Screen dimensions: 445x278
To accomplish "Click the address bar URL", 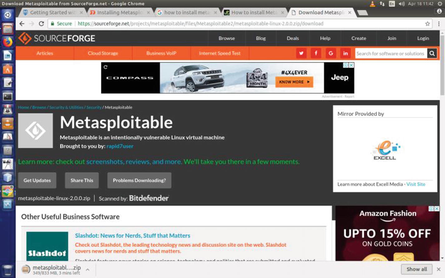I will pos(200,24).
